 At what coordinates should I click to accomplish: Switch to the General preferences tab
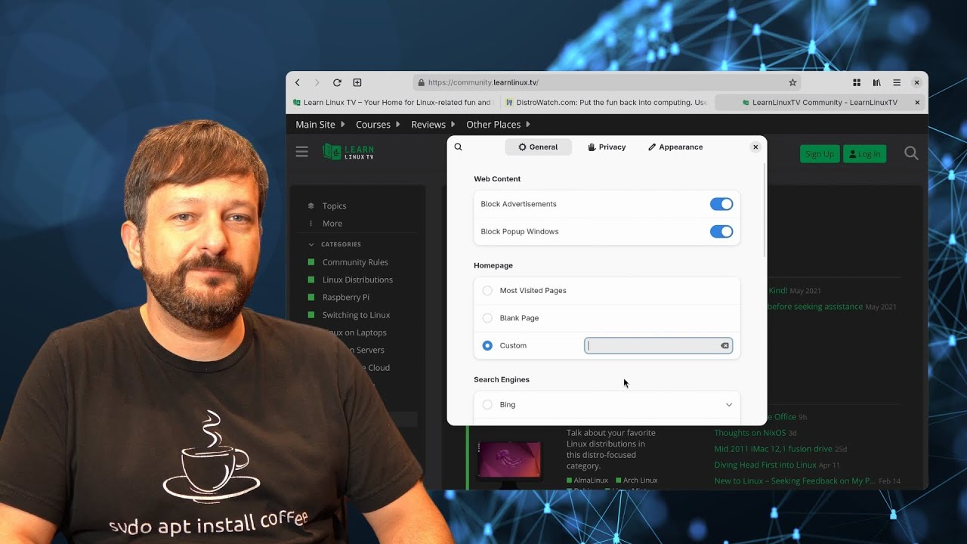click(538, 147)
